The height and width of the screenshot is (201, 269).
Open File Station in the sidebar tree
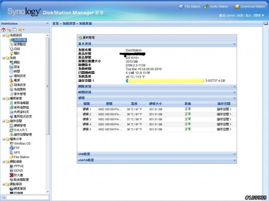(x=19, y=157)
